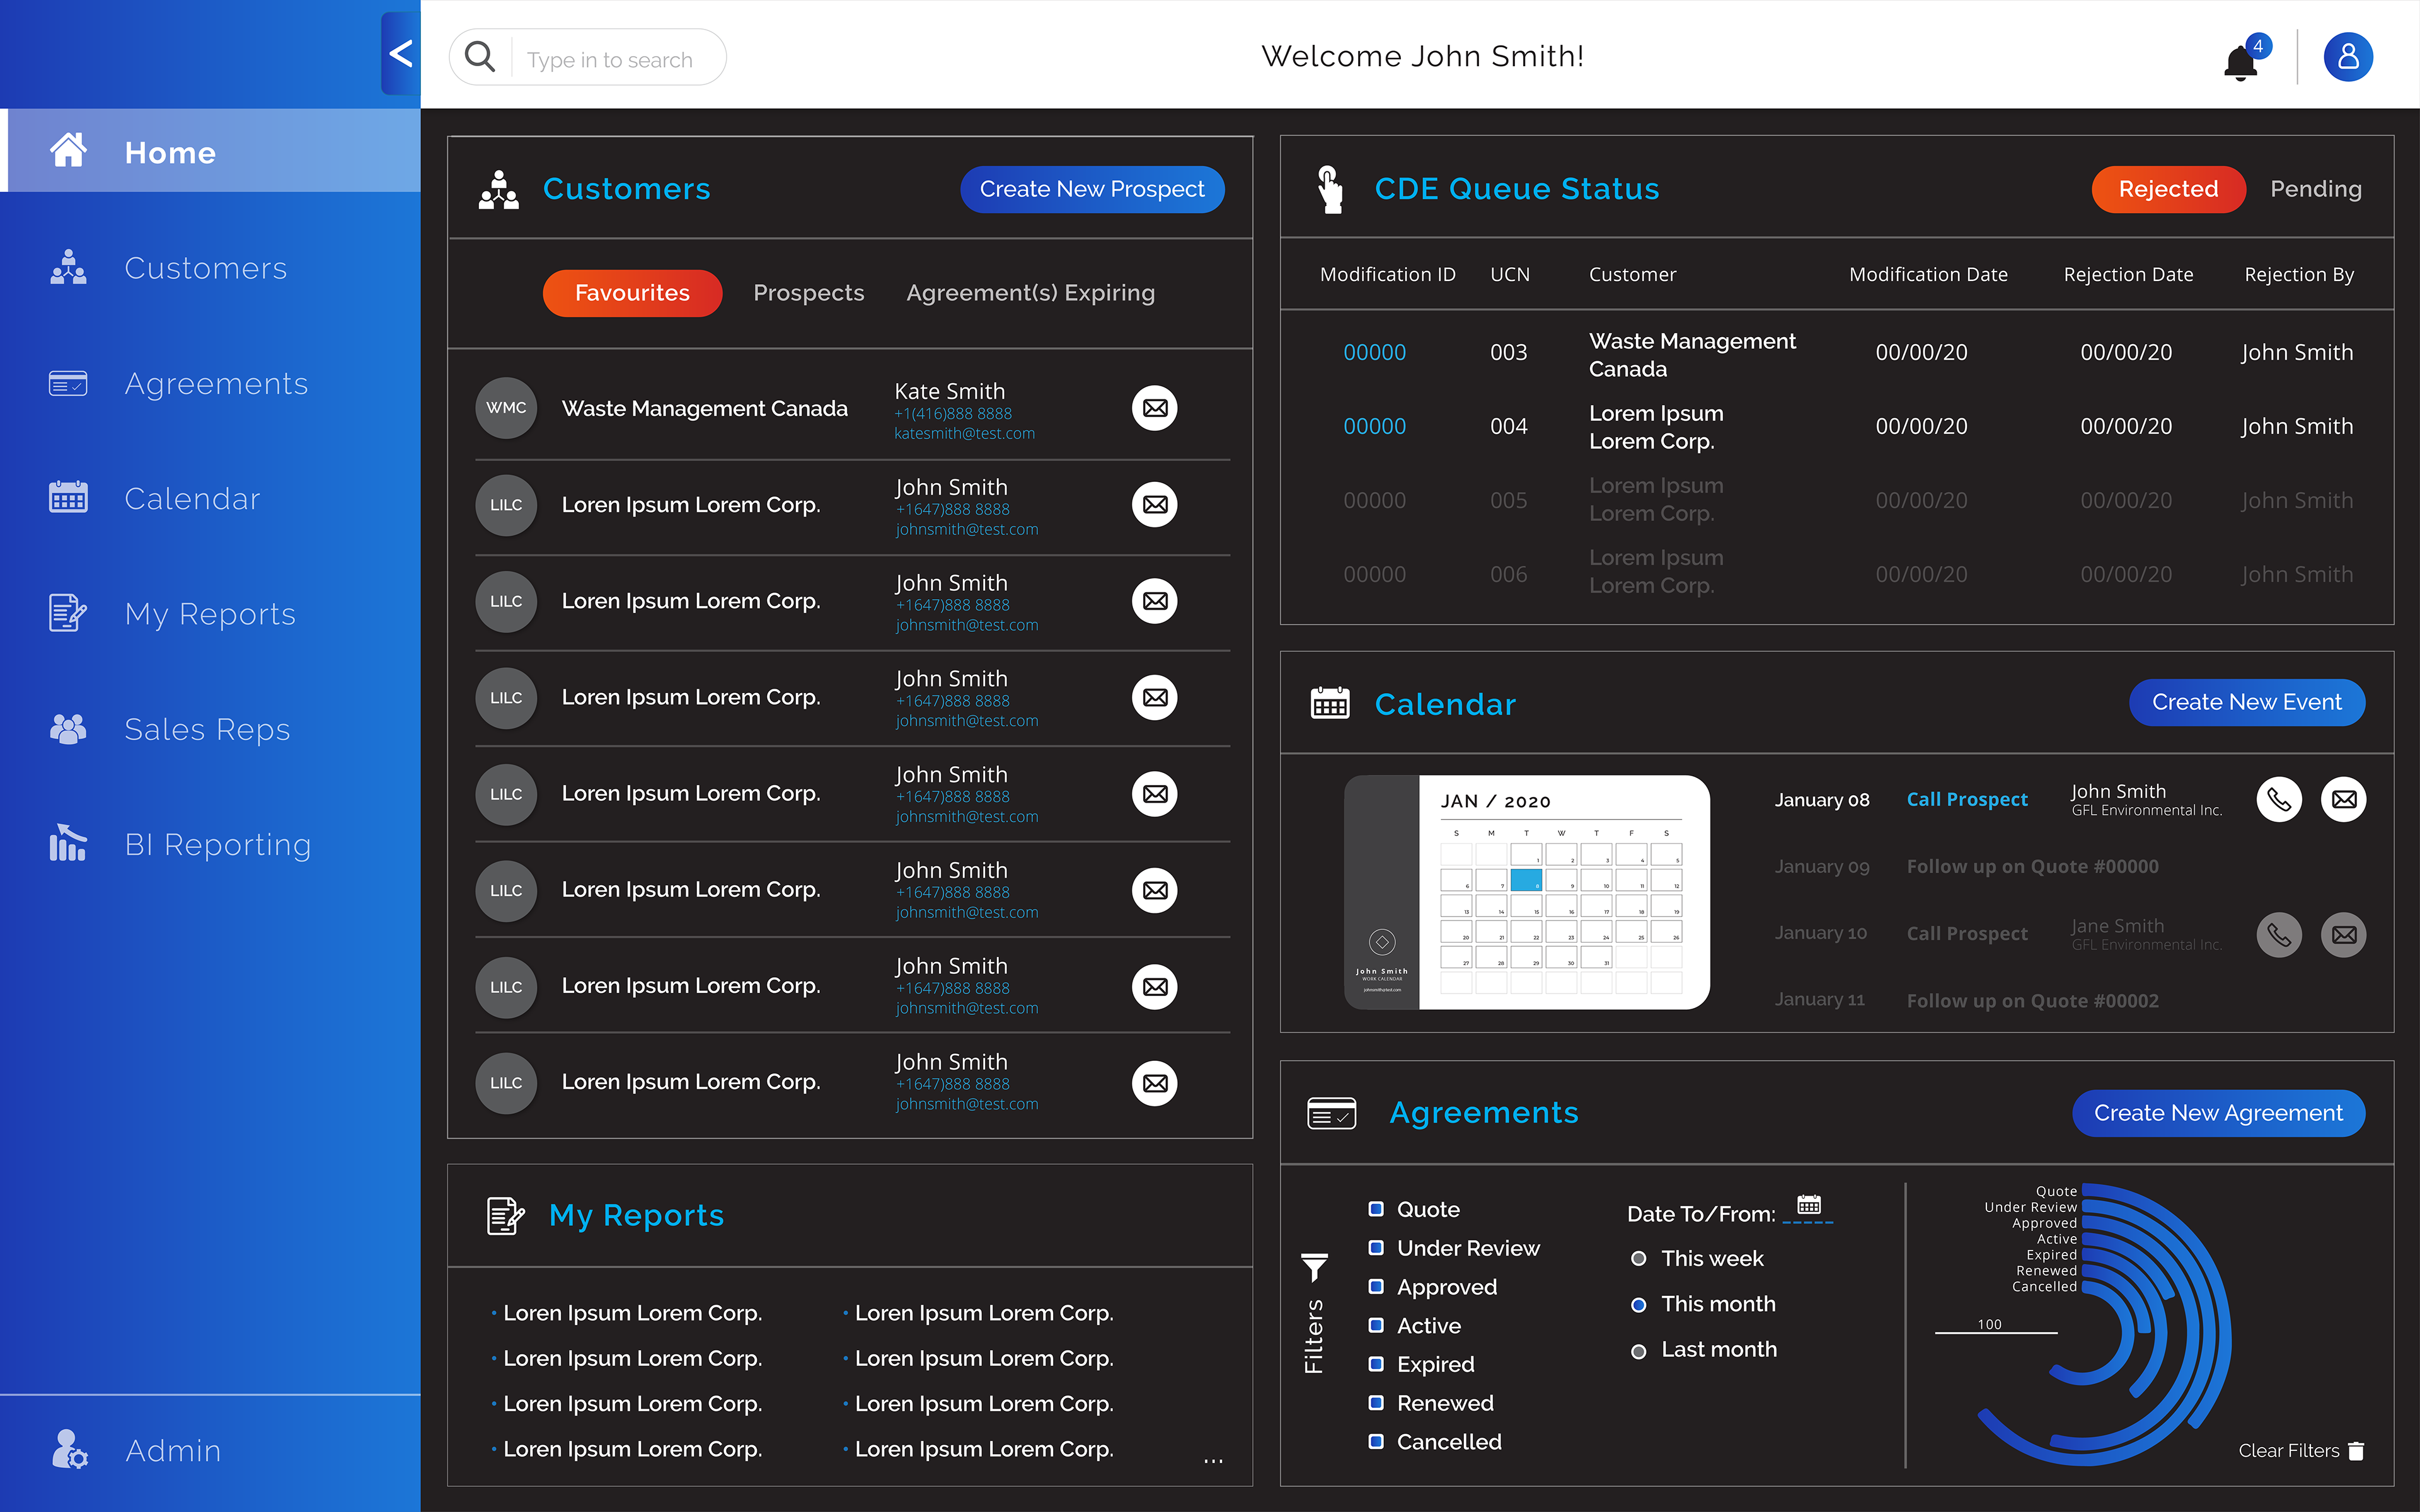Toggle the Renewed filter checkbox
The width and height of the screenshot is (2420, 1512).
pyautogui.click(x=1376, y=1403)
